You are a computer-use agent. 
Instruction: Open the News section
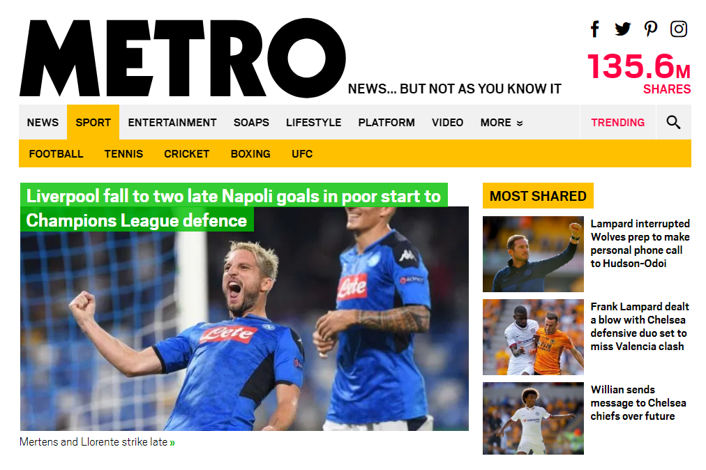[43, 123]
